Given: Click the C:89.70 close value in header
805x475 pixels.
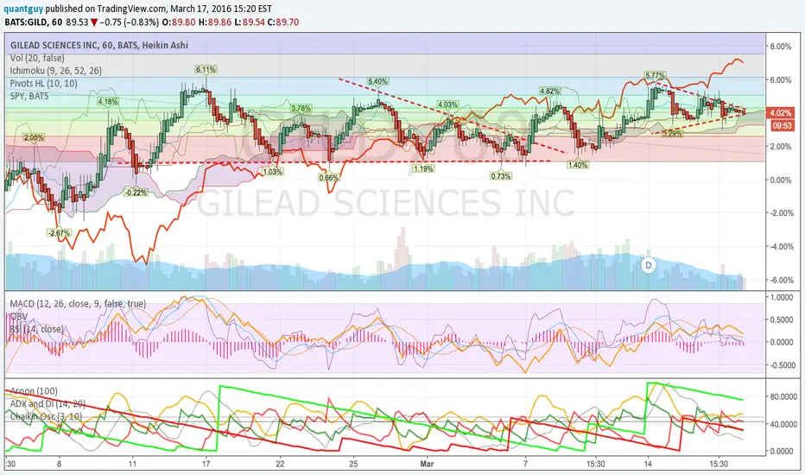Looking at the screenshot, I should point(283,22).
